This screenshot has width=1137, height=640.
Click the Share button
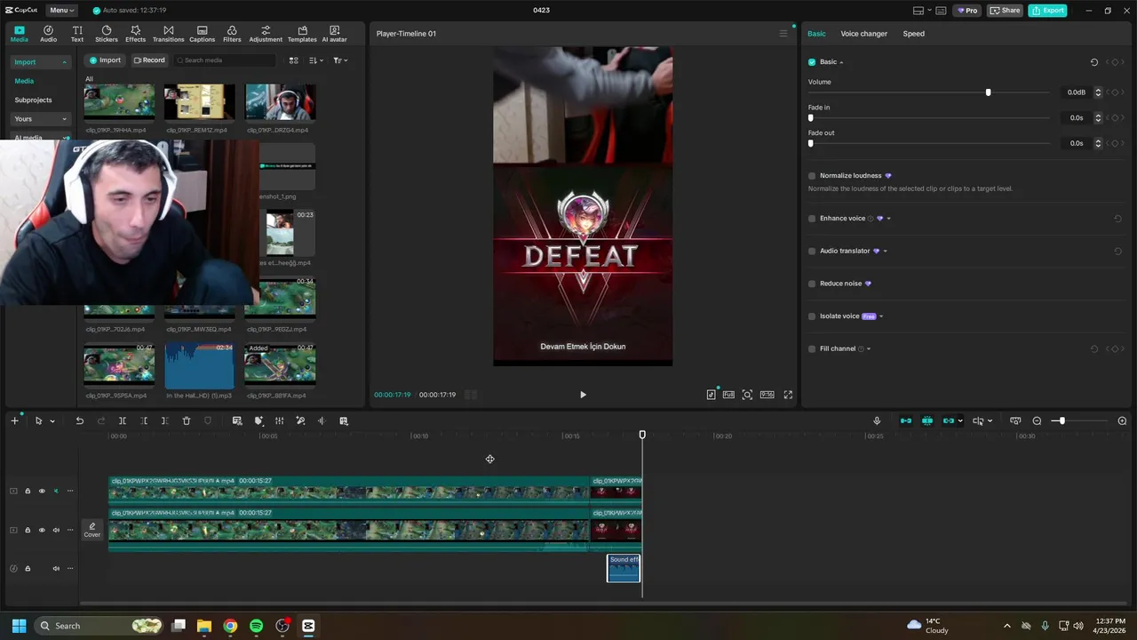[1006, 11]
